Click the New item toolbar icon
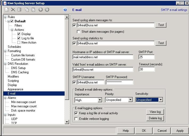The width and height of the screenshot is (189, 136). pos(7,10)
